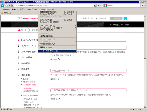The image size is (147, 111).
Task: Expand the zoom level dropdown arrow
Action: pyautogui.click(x=143, y=109)
